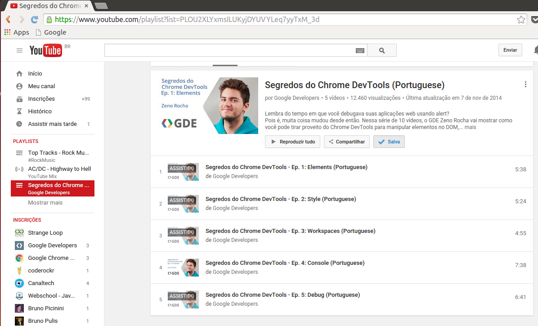The width and height of the screenshot is (538, 326).
Task: Open Ep. 4: Console video title
Action: (x=285, y=263)
